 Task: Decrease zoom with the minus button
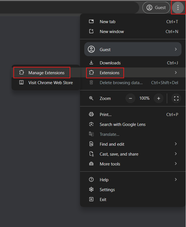point(130,98)
